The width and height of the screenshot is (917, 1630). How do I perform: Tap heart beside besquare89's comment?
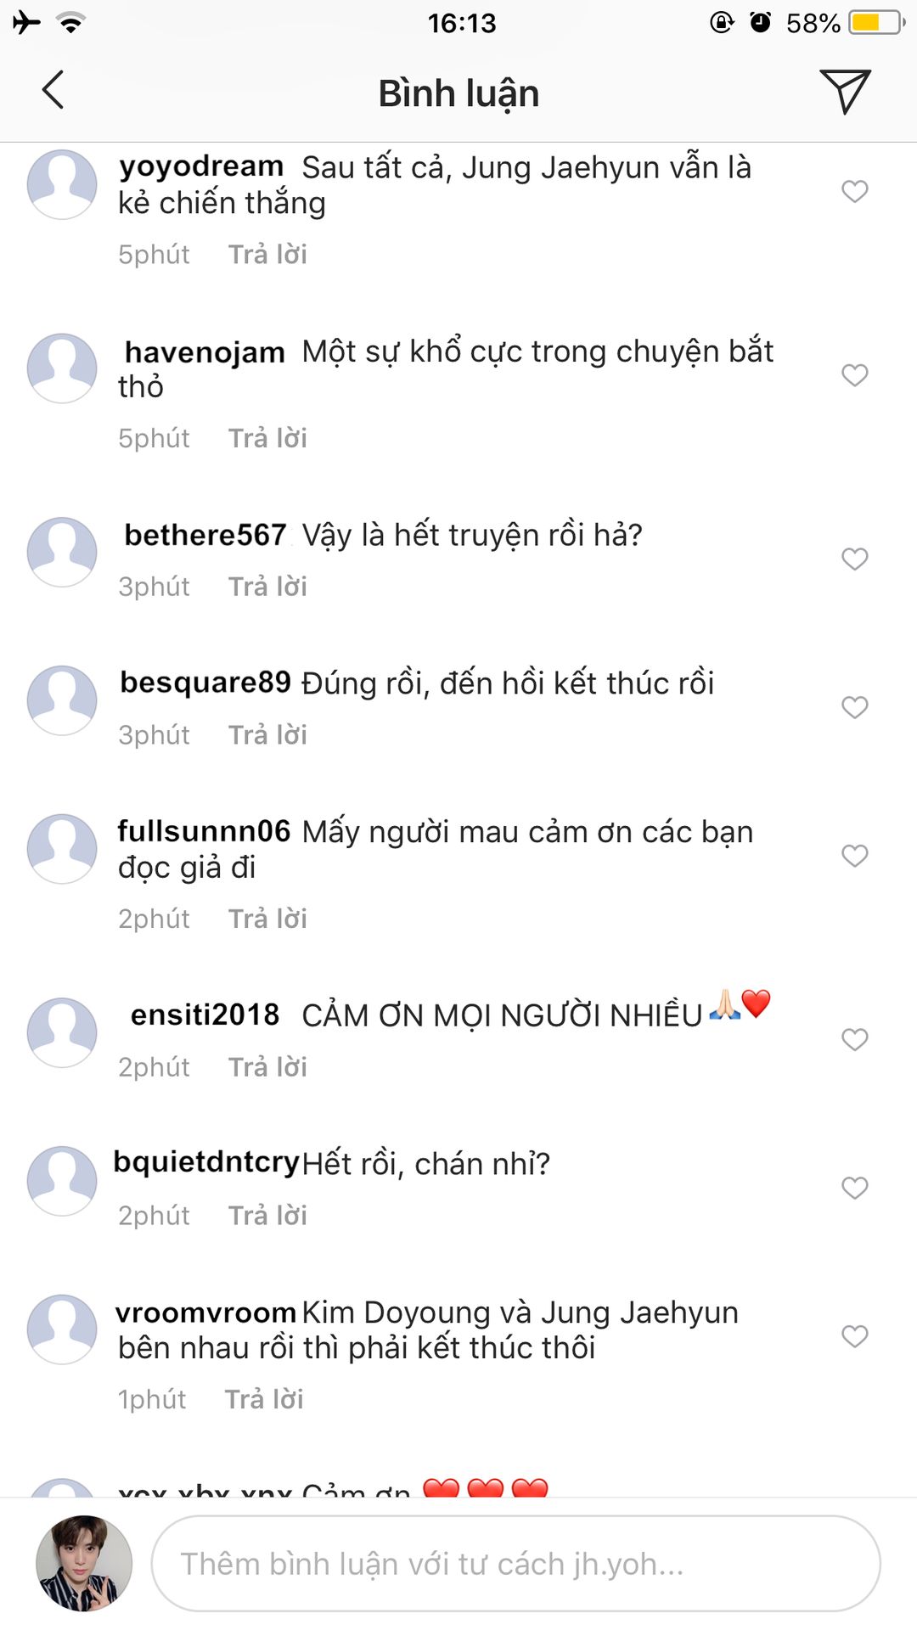[854, 707]
